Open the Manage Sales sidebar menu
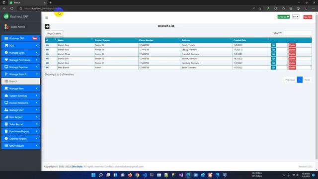Screen dimensions: 318x179 point(20,53)
